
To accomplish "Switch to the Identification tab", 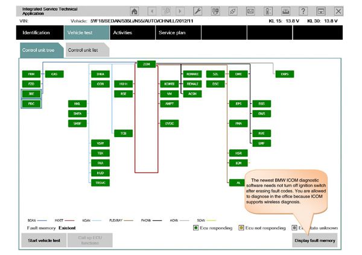I will pyautogui.click(x=36, y=32).
